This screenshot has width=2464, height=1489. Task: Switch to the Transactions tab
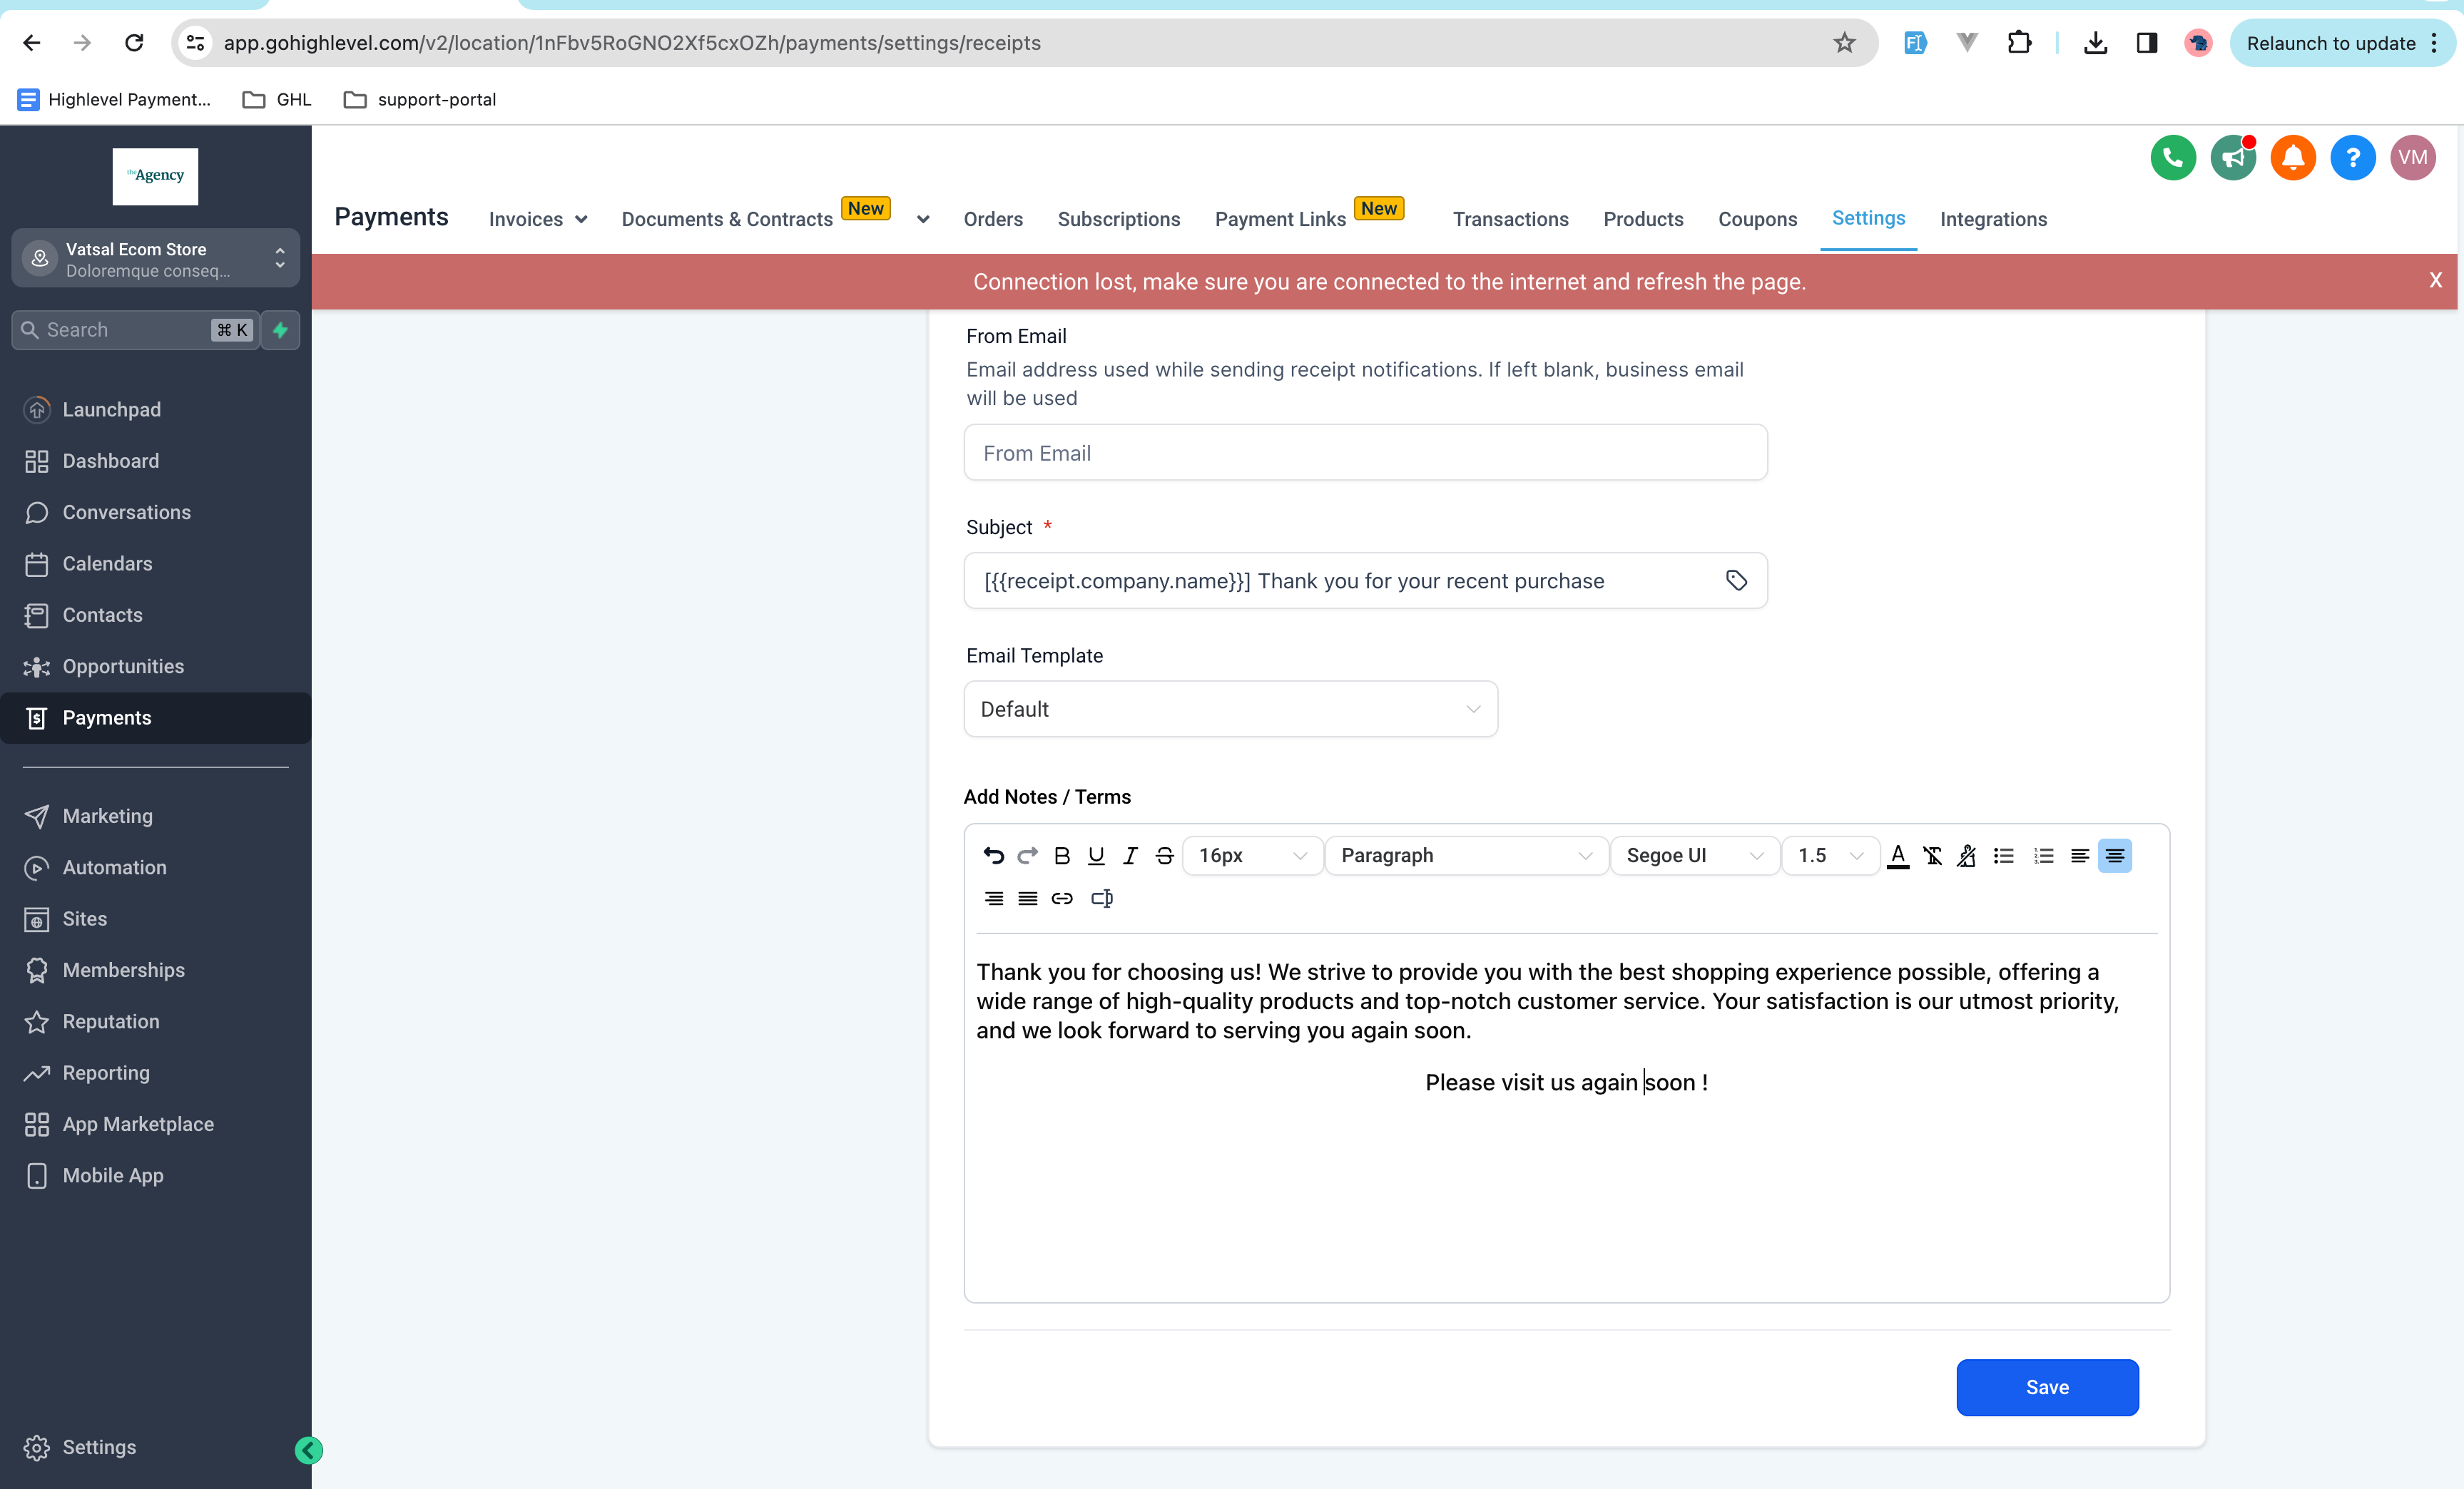1510,219
